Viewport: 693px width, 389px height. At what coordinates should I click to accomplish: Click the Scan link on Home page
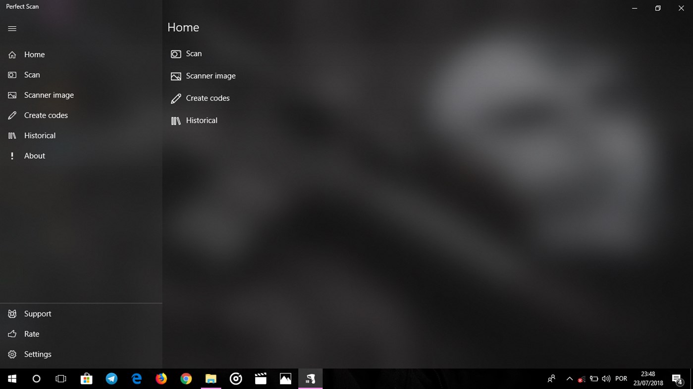coord(194,53)
